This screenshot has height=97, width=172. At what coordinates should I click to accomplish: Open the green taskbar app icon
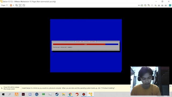coord(44,94)
